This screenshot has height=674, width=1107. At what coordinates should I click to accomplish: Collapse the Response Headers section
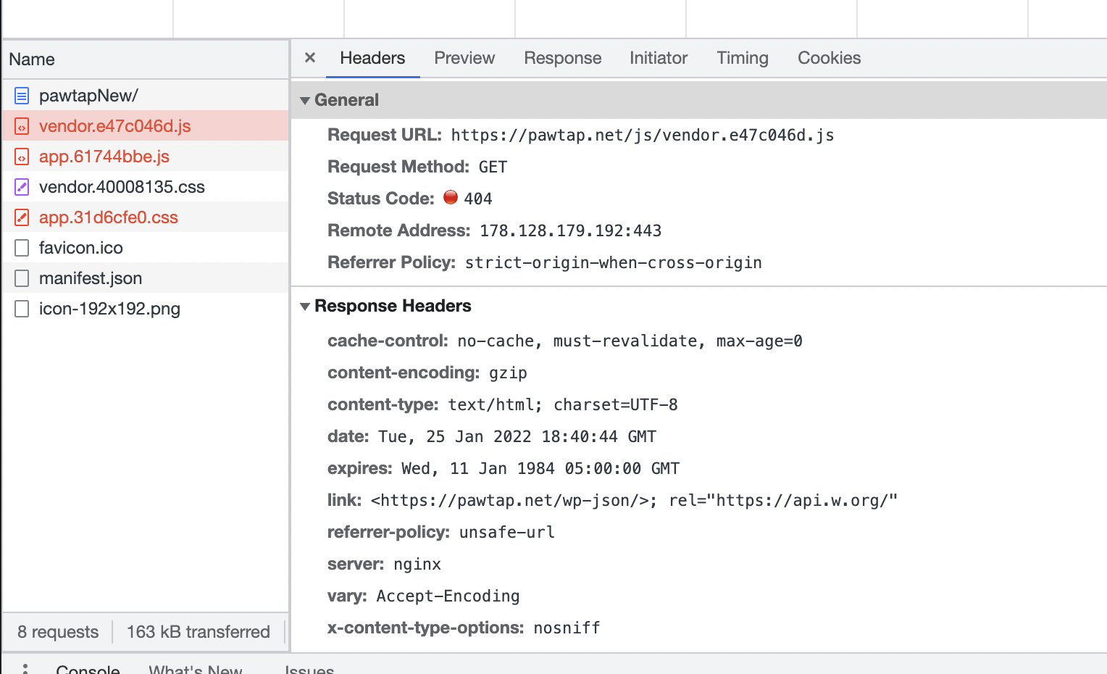tap(305, 307)
